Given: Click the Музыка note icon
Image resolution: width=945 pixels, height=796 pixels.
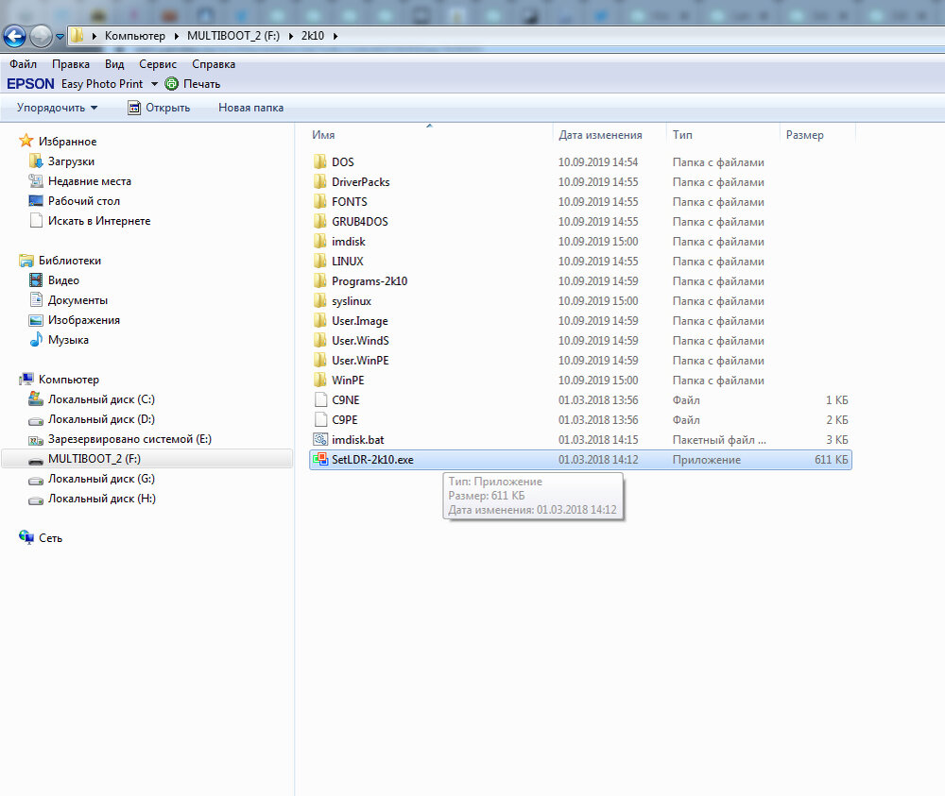Looking at the screenshot, I should (x=36, y=340).
